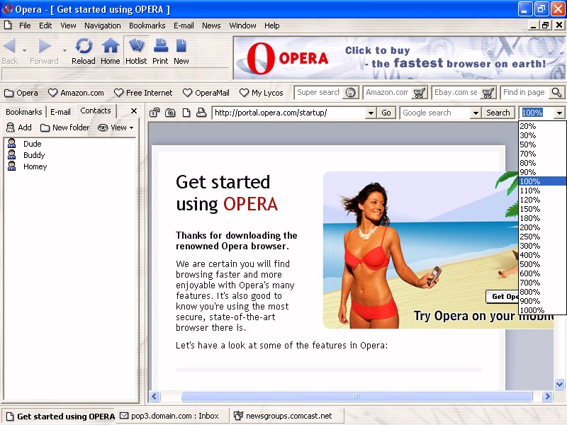567x425 pixels.
Task: Select 200% zoom level
Action: [542, 227]
